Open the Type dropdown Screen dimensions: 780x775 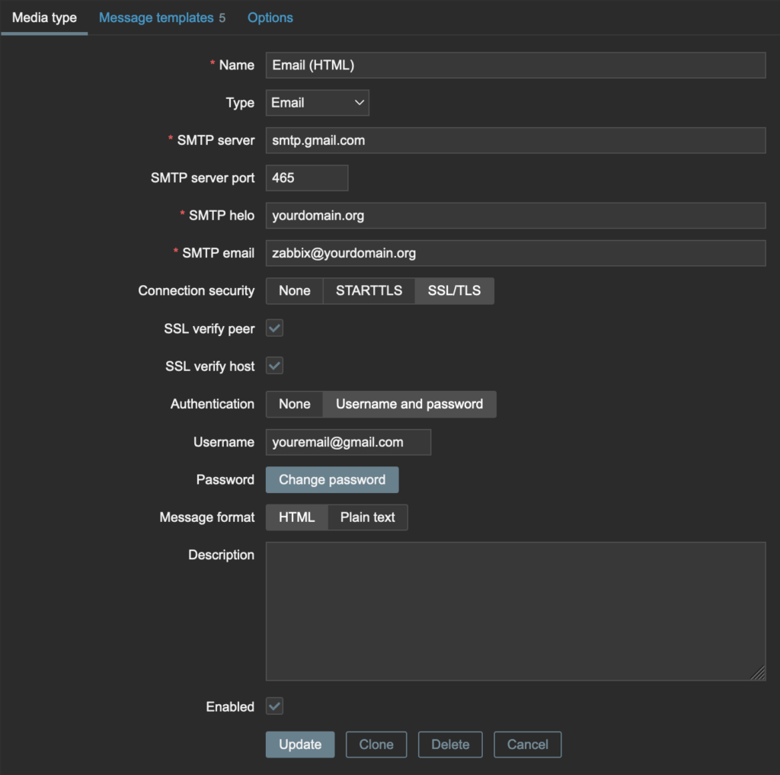[317, 103]
